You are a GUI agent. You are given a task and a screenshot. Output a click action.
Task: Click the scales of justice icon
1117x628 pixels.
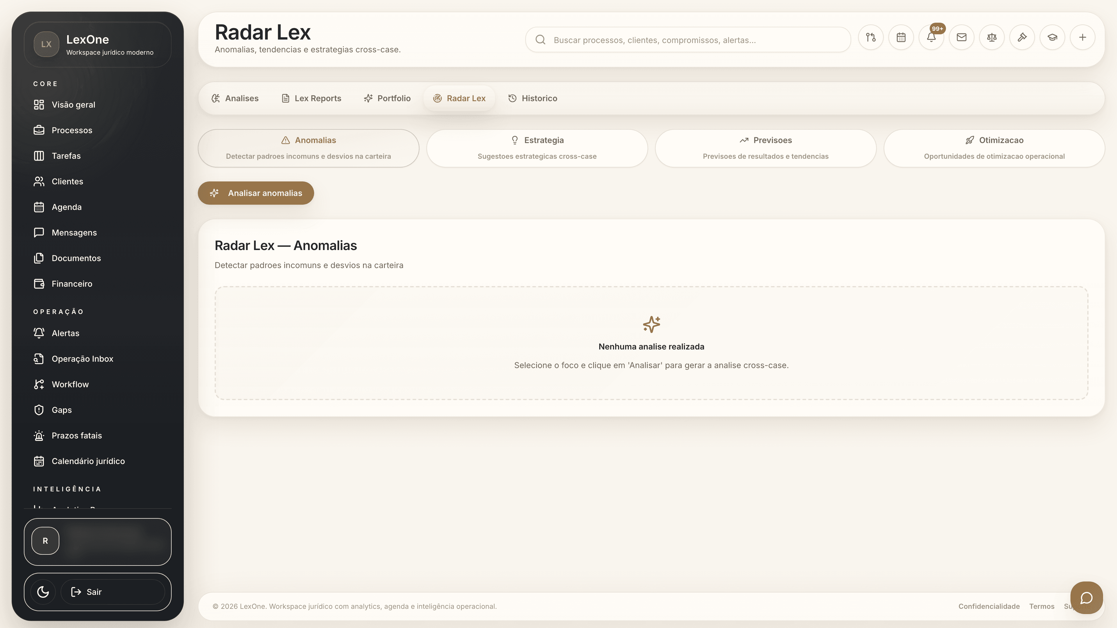[992, 38]
